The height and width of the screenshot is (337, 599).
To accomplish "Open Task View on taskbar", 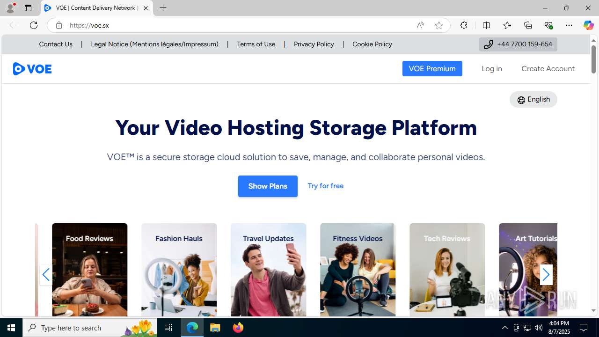I will (168, 328).
